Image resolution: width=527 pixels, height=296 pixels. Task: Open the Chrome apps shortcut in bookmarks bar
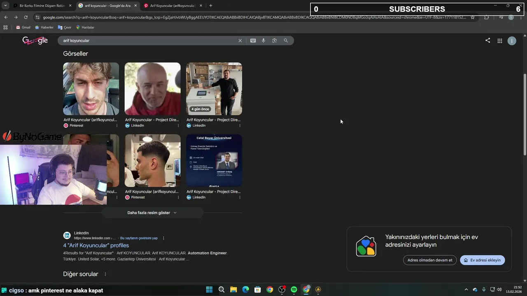click(x=5, y=27)
